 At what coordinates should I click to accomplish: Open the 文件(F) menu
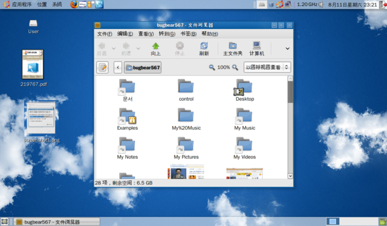click(105, 34)
